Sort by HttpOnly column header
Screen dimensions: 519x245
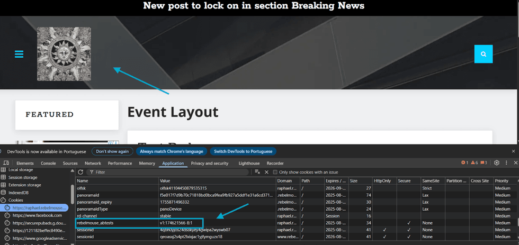click(384, 181)
